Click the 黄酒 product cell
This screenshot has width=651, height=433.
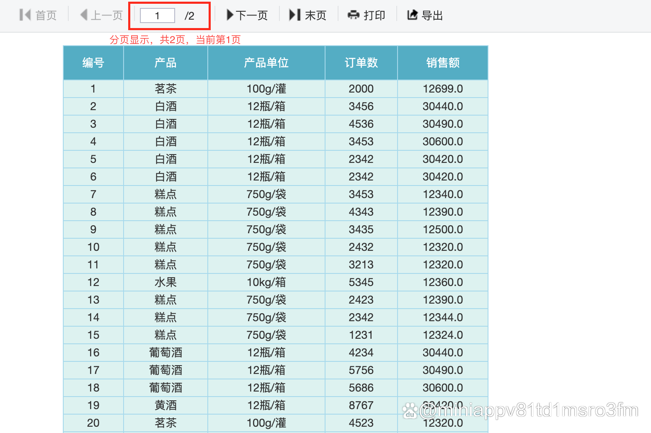(165, 405)
